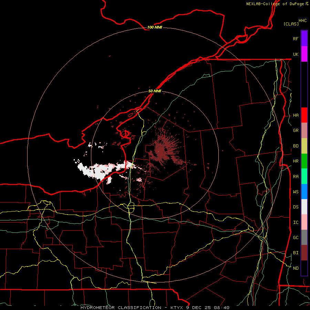Click the UK legend label
Image resolution: width=310 pixels, height=310 pixels.
coord(296,54)
